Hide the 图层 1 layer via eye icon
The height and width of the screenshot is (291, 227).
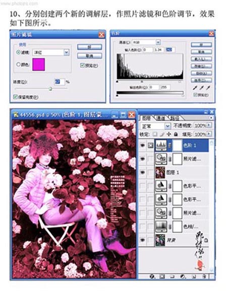click(x=142, y=173)
